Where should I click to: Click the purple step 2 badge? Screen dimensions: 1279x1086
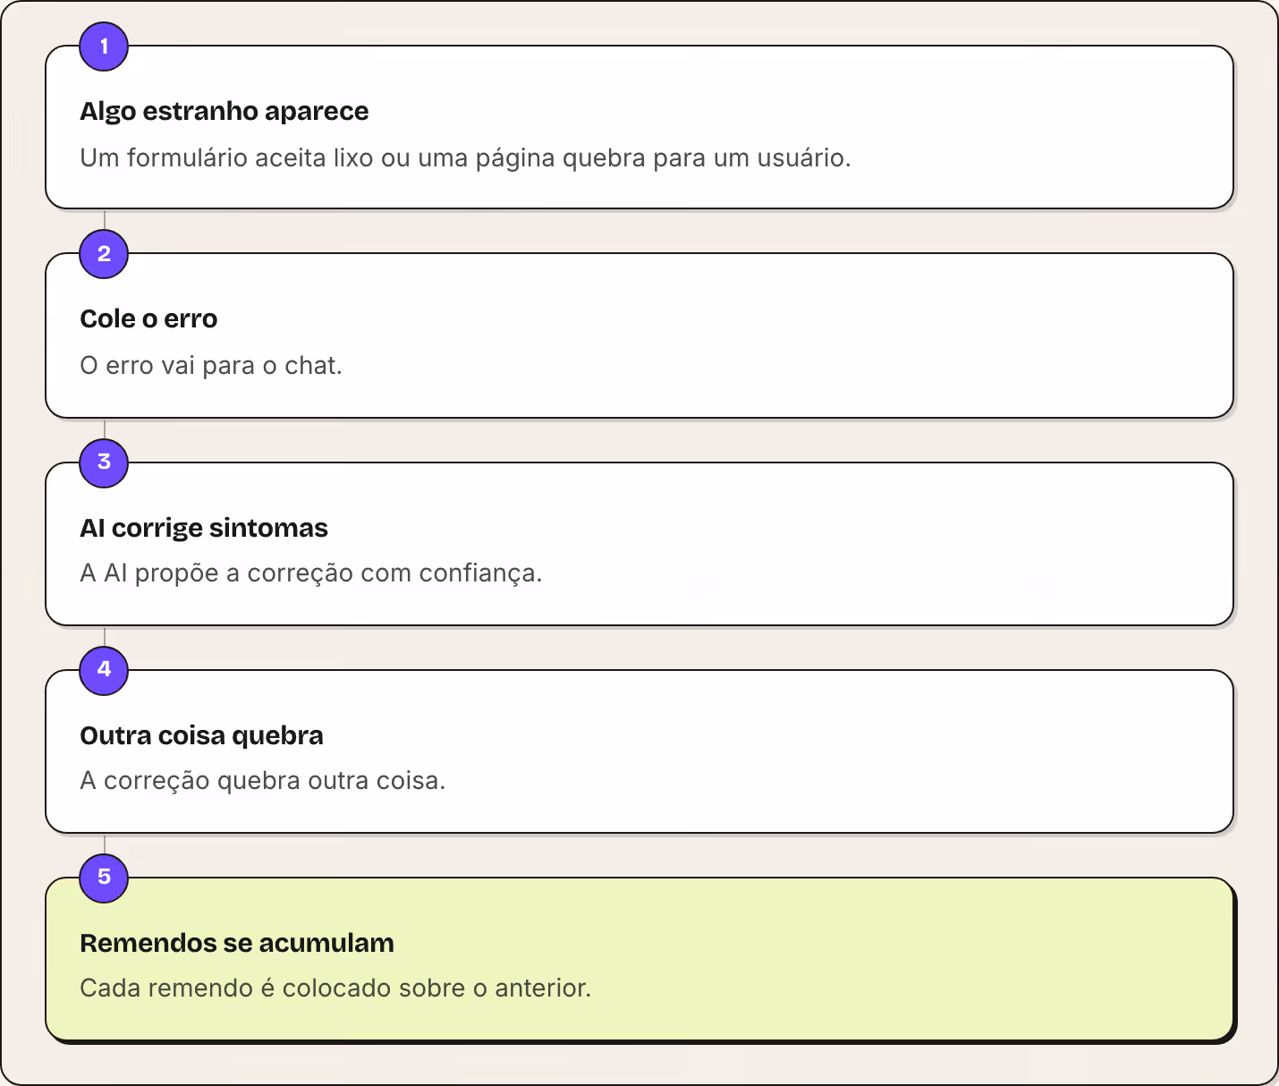(104, 254)
